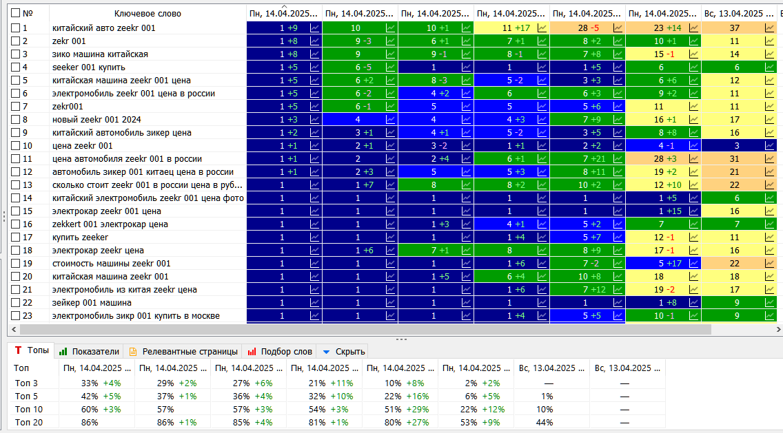Open chart icon beside '4 -1' in row 10

[x=694, y=146]
